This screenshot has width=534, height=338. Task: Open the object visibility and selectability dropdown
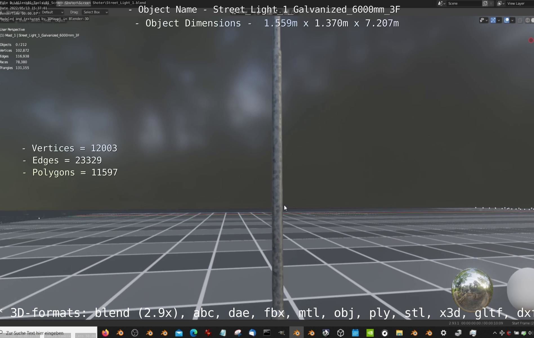(484, 20)
